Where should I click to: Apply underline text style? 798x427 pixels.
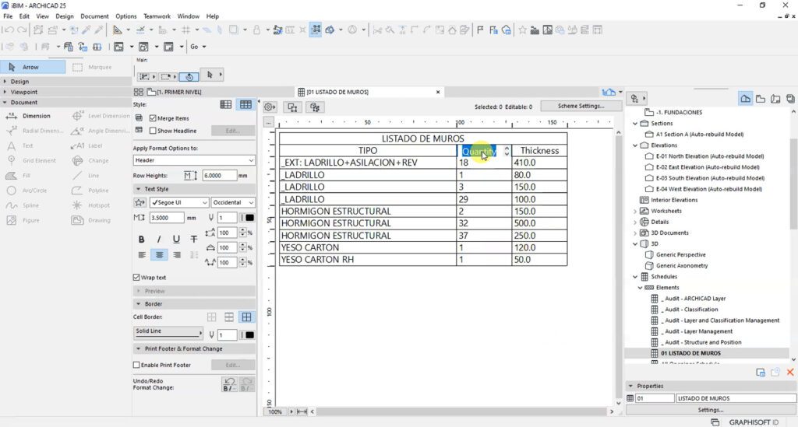tap(176, 239)
